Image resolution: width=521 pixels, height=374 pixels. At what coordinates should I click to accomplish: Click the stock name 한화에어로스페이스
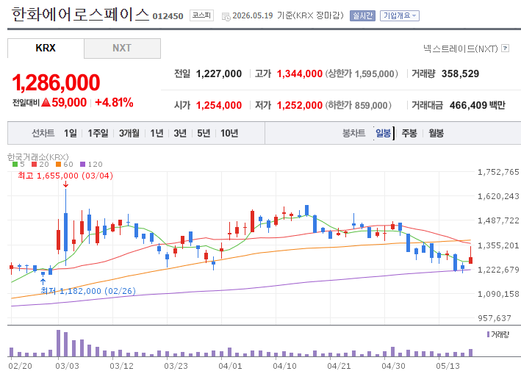point(80,15)
